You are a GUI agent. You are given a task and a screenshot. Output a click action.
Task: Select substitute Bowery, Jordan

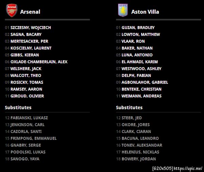139,159
